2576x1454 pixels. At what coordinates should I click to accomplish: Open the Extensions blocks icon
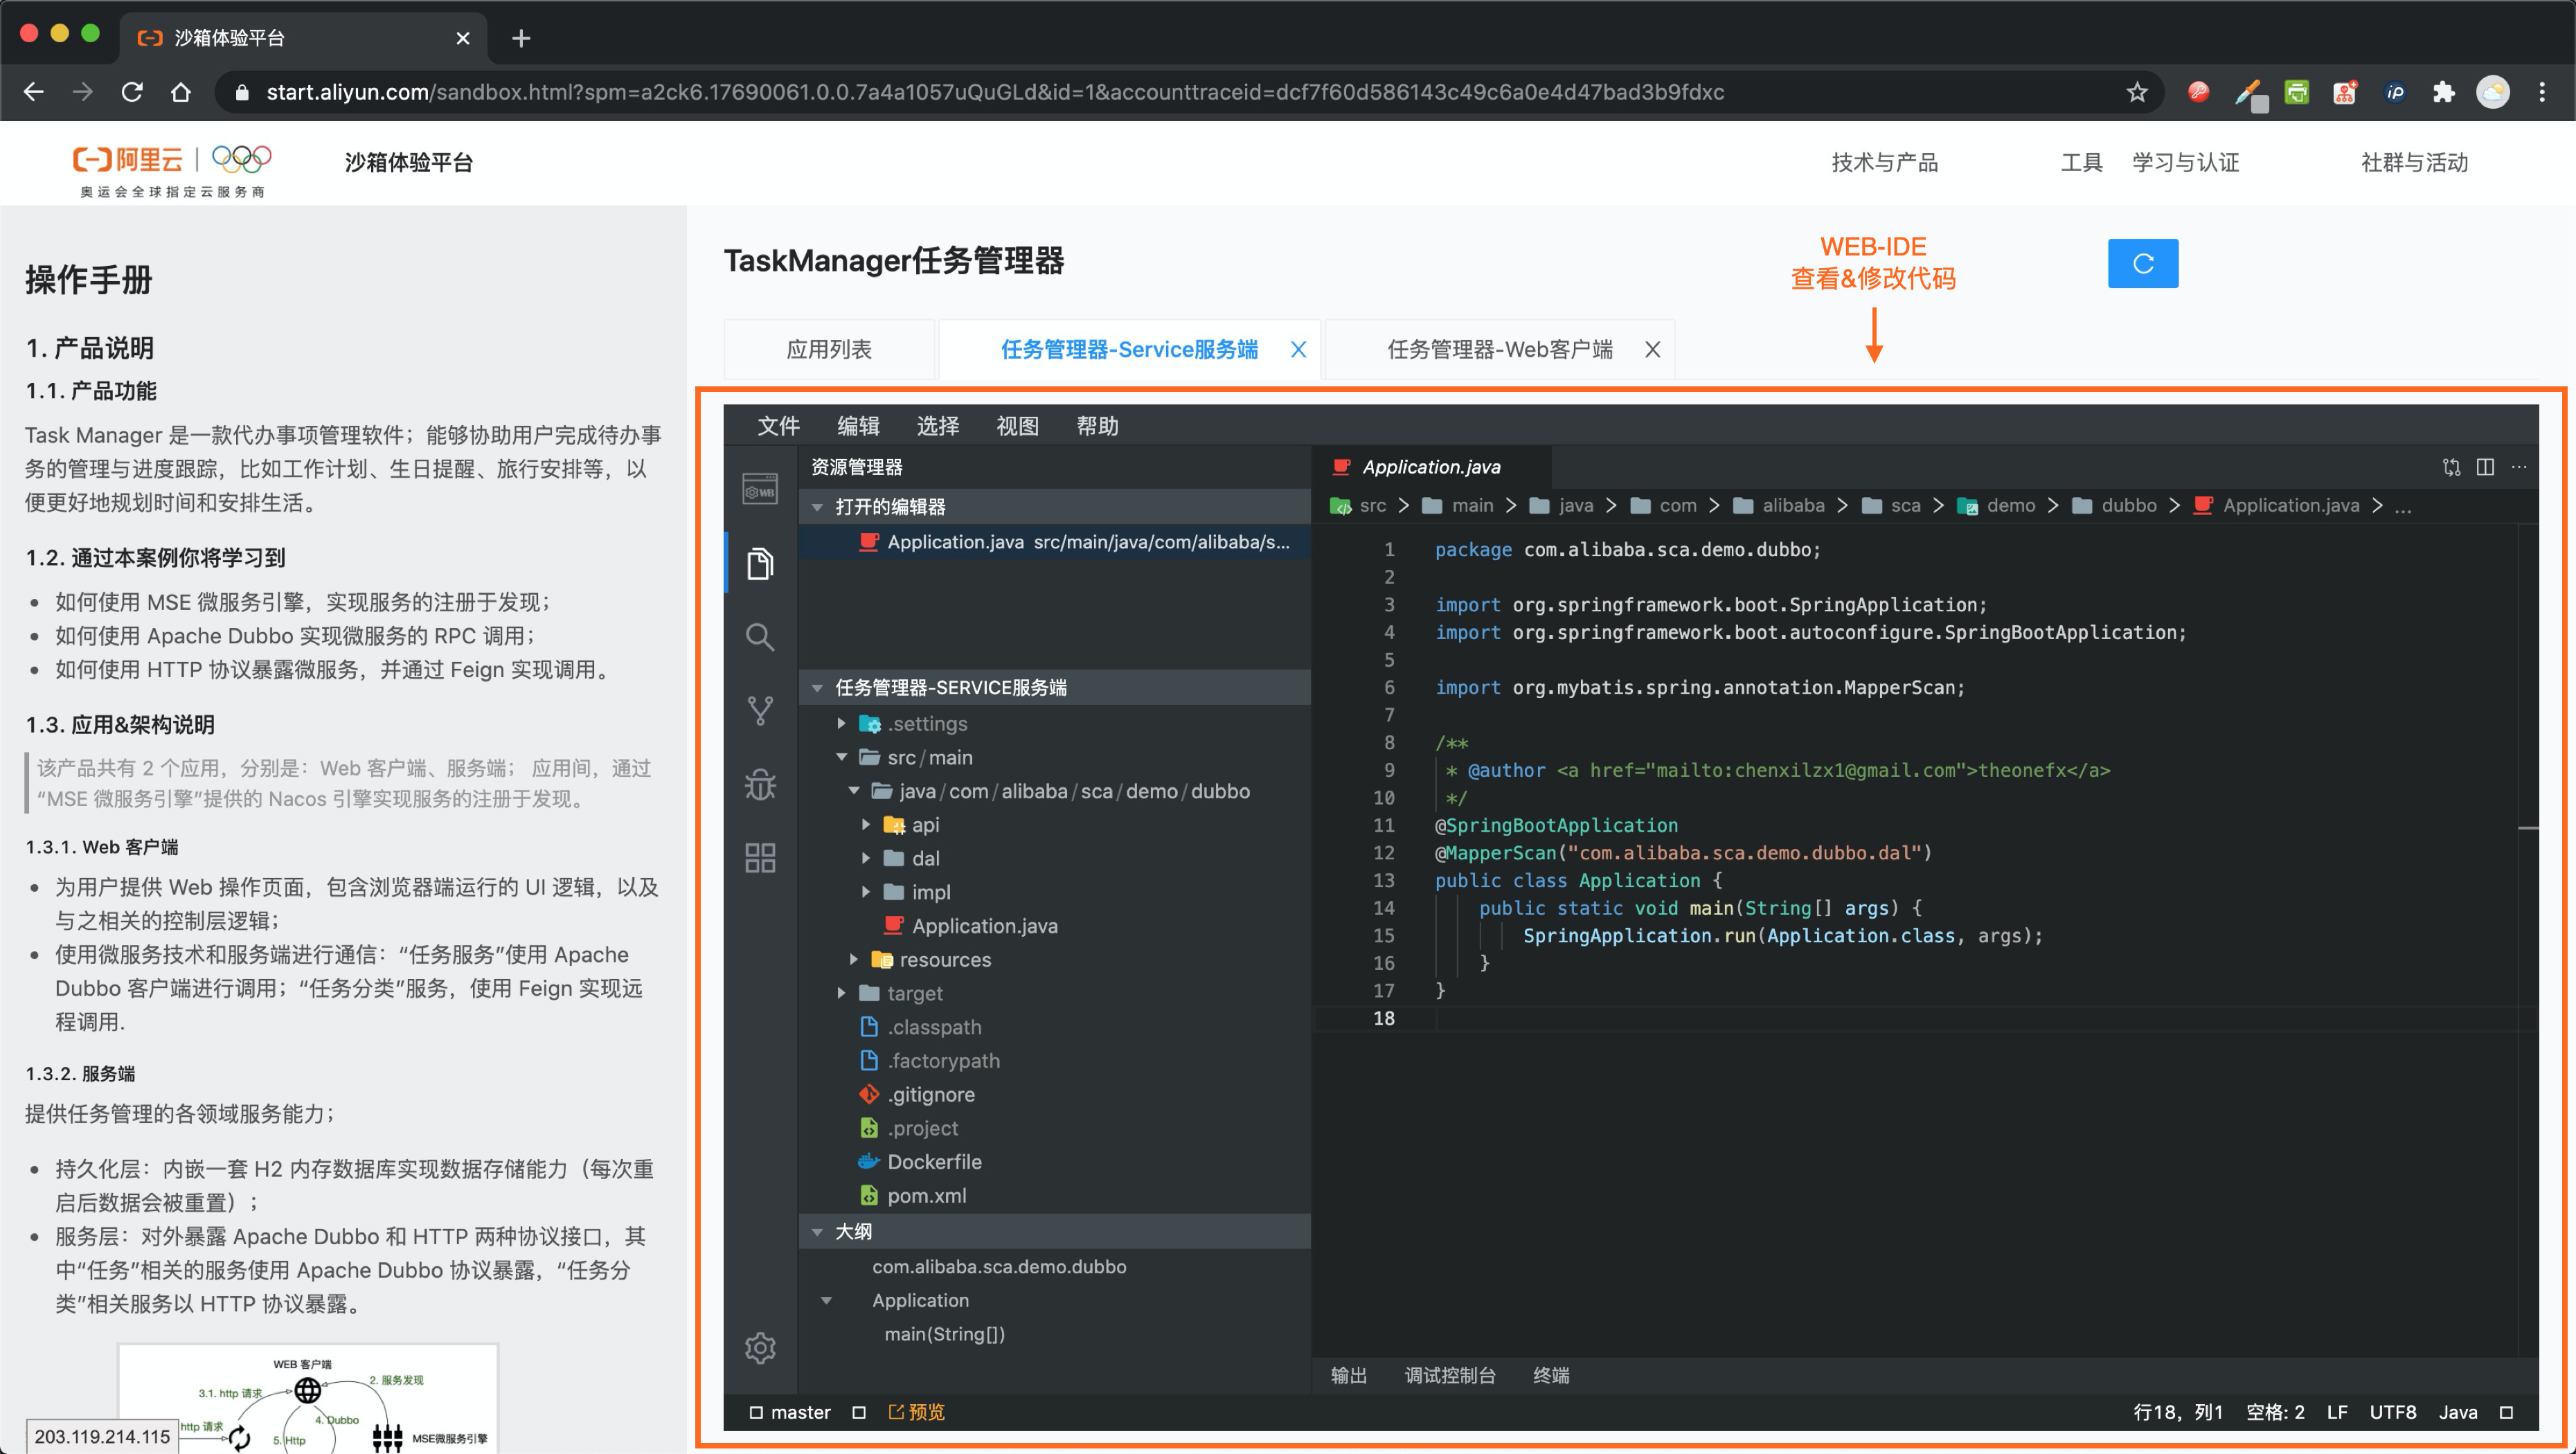760,857
